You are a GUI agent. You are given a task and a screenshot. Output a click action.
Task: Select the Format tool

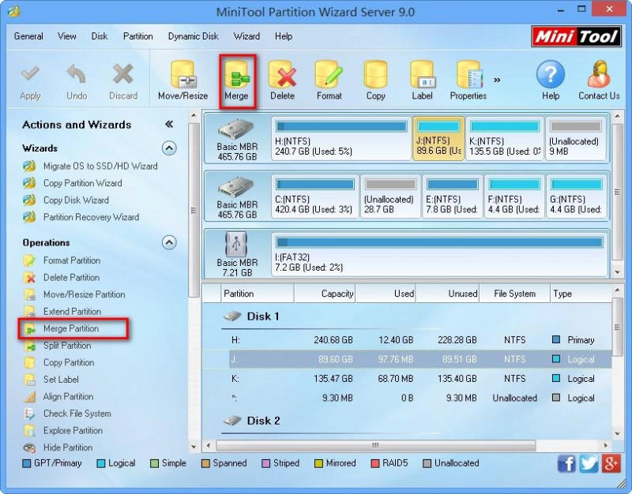pyautogui.click(x=329, y=77)
